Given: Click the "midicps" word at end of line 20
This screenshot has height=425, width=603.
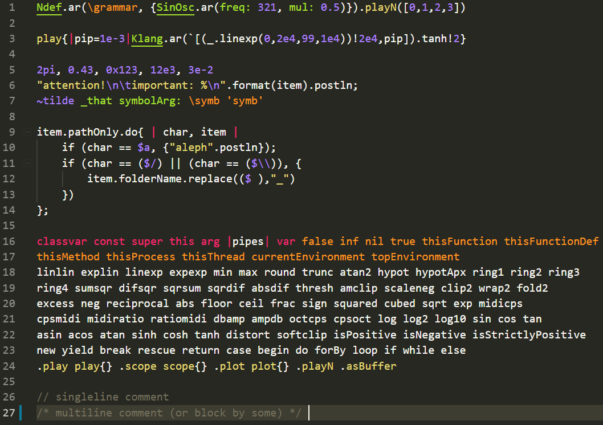Looking at the screenshot, I should click(500, 304).
